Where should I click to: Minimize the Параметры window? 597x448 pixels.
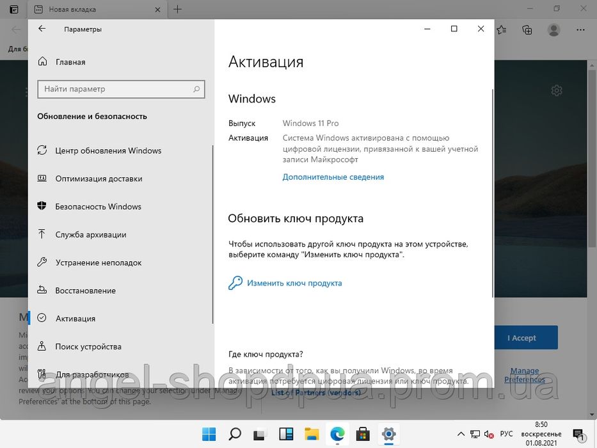[427, 29]
